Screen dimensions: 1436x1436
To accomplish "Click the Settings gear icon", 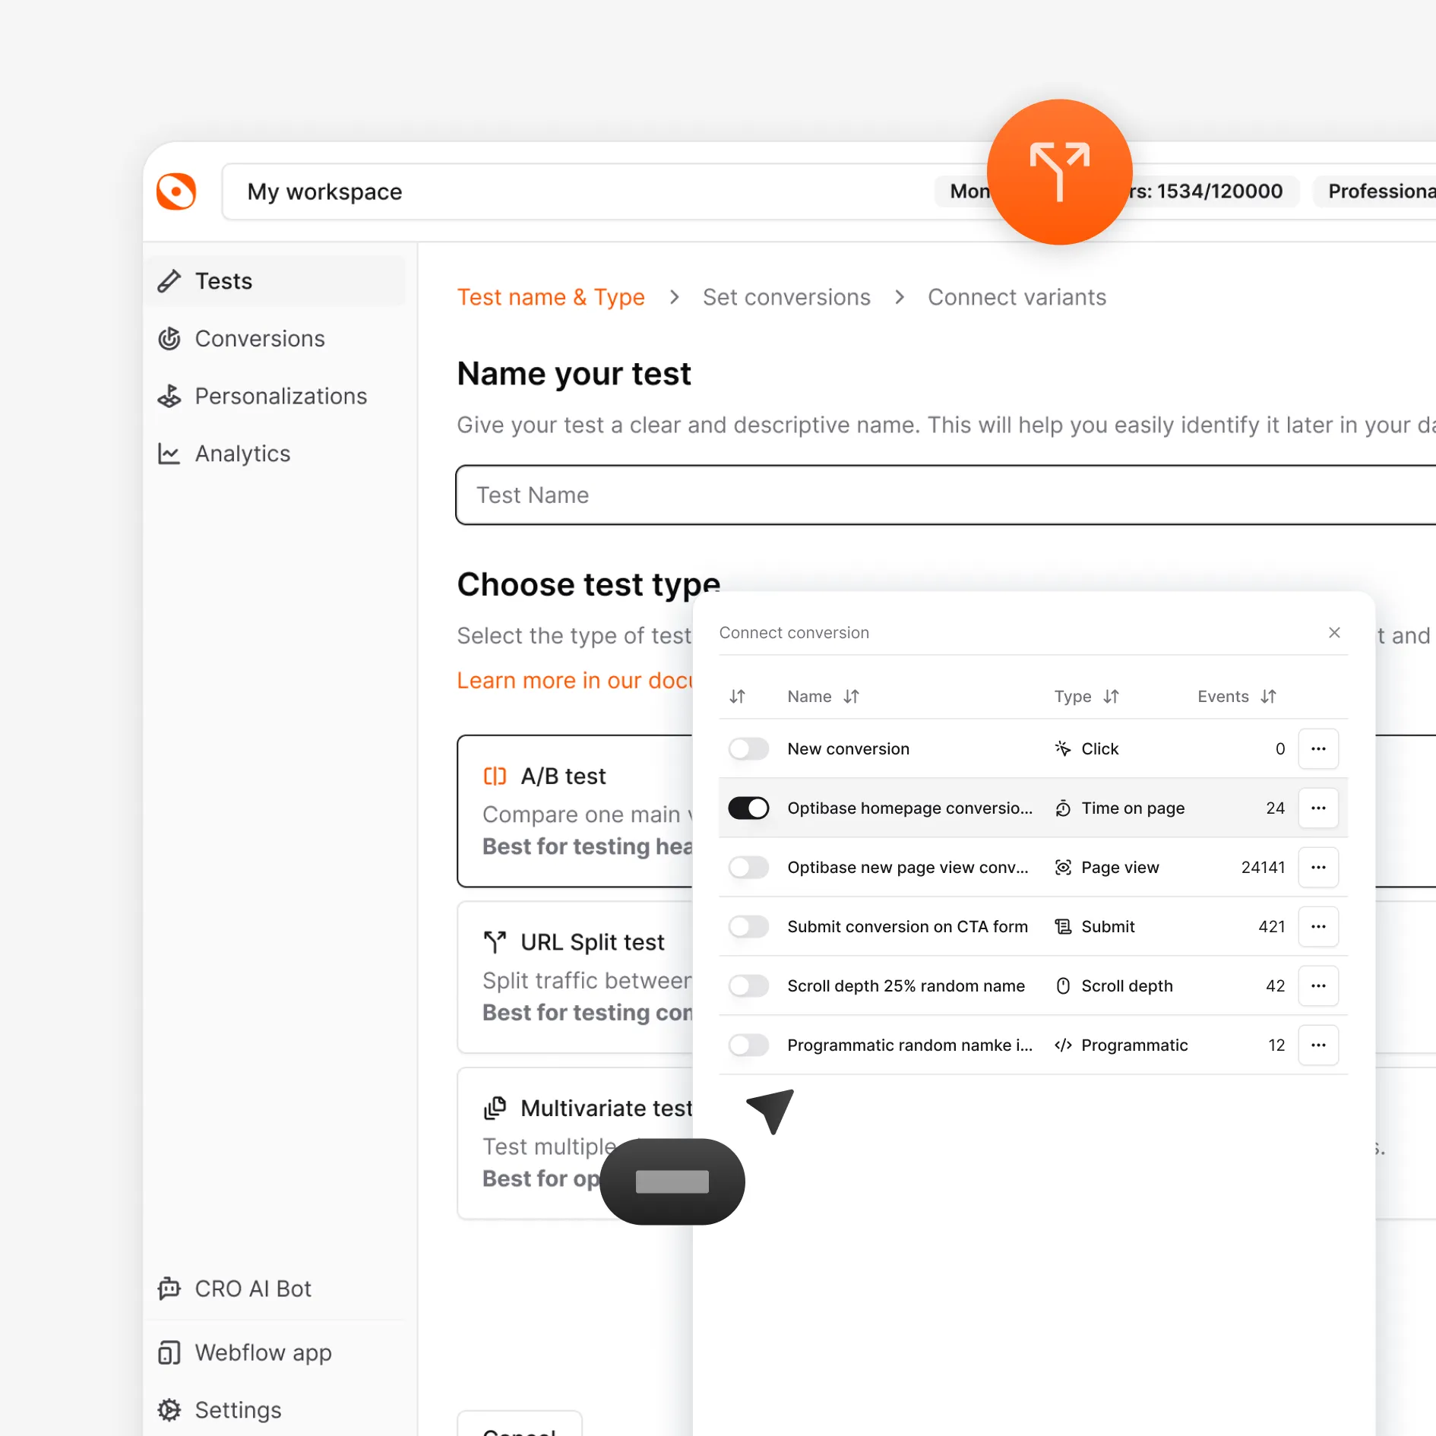I will pos(169,1410).
